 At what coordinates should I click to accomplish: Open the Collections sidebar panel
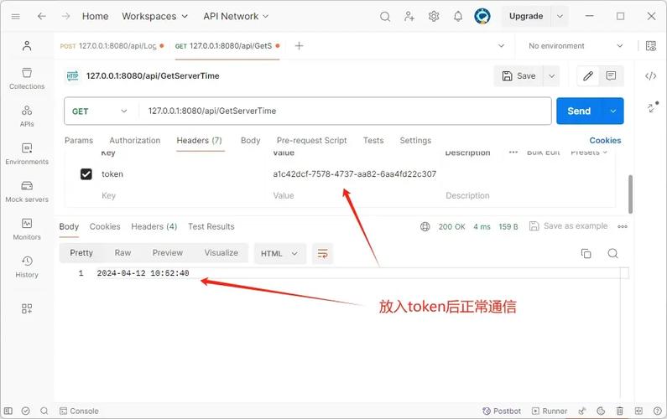click(27, 79)
